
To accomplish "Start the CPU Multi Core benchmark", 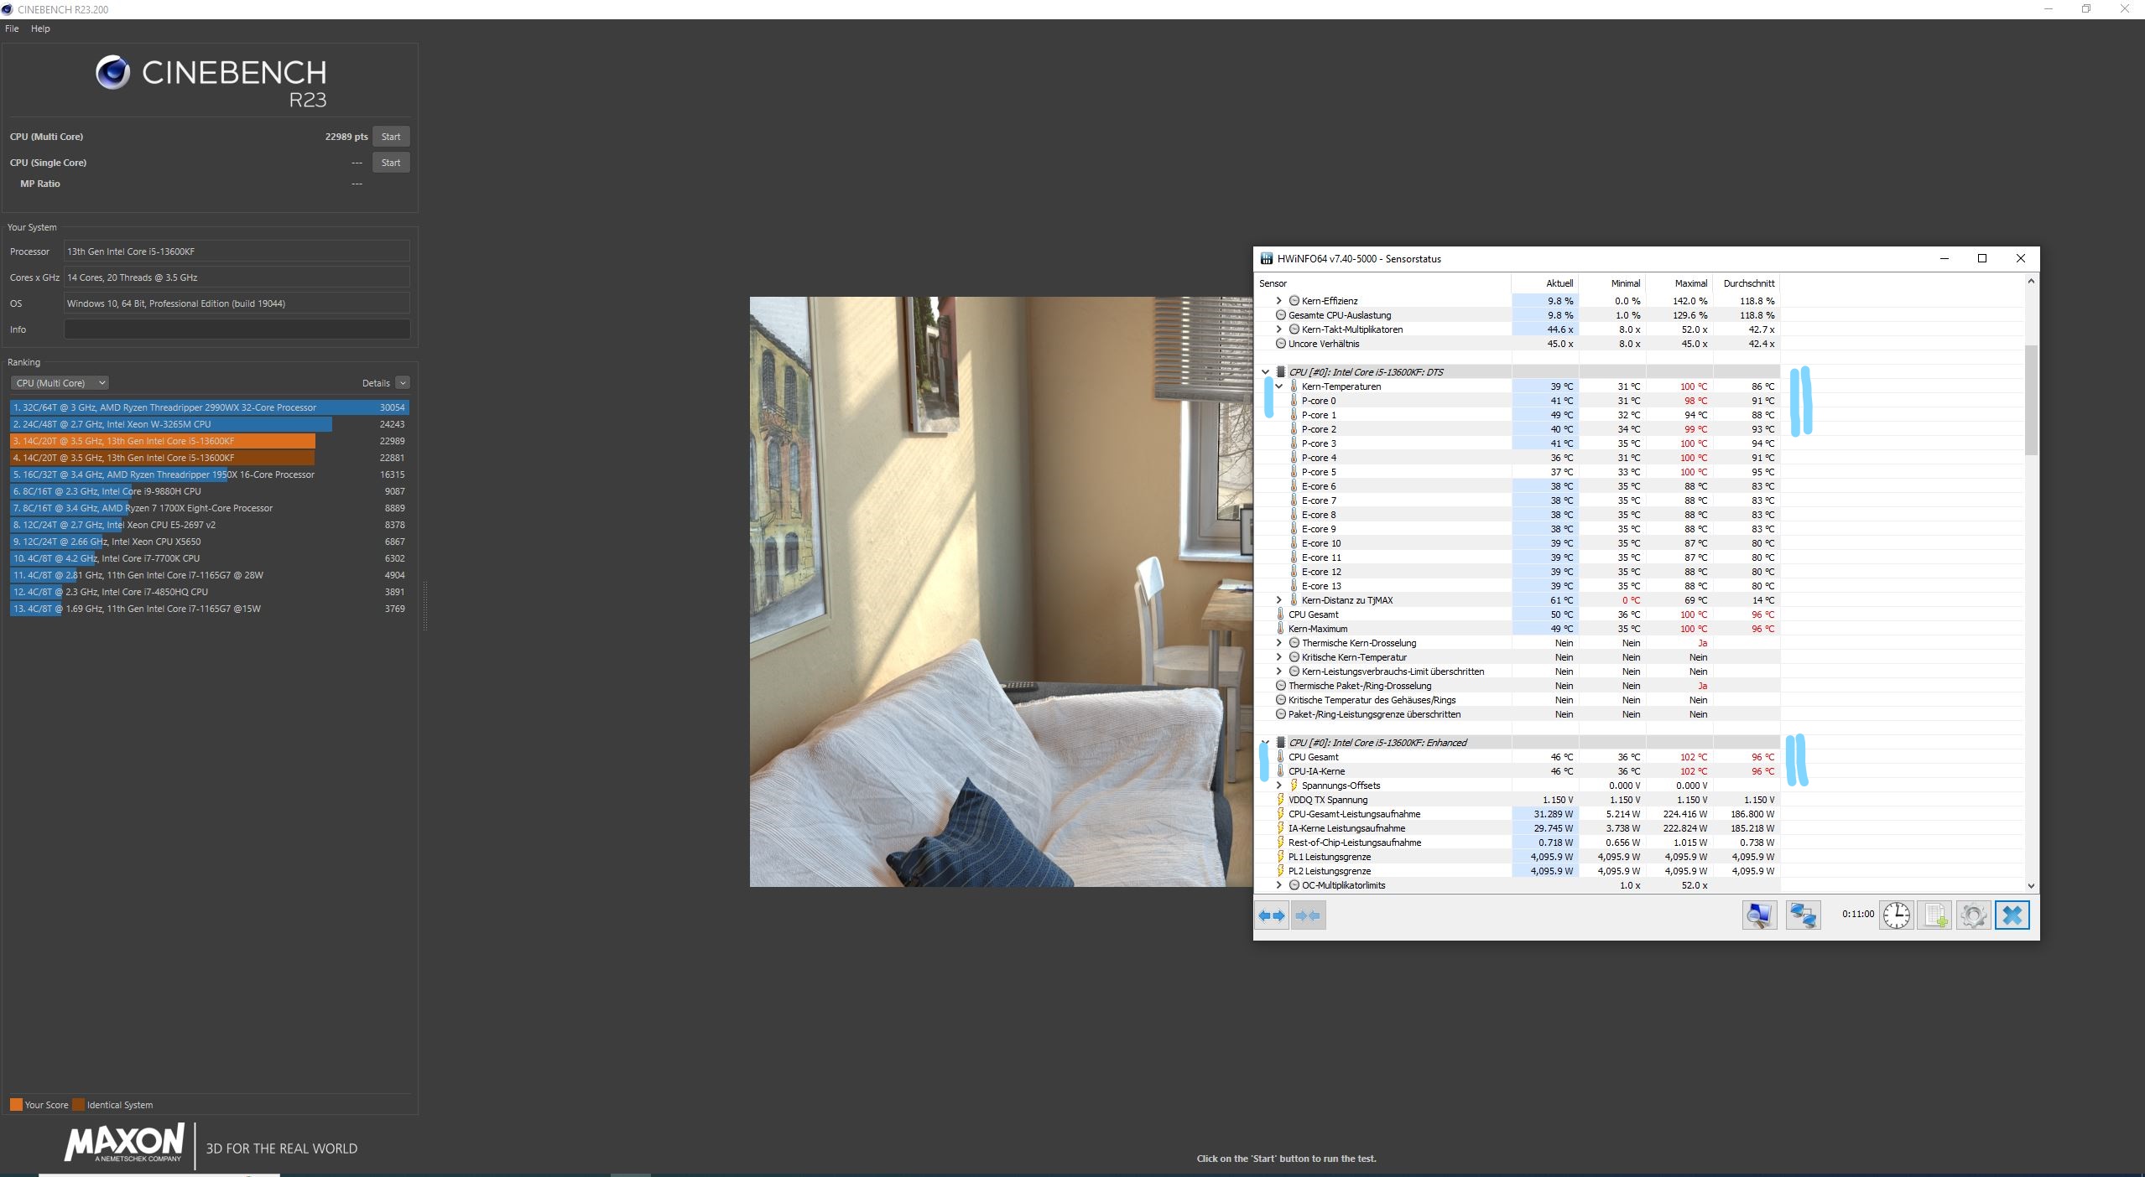I will coord(391,137).
